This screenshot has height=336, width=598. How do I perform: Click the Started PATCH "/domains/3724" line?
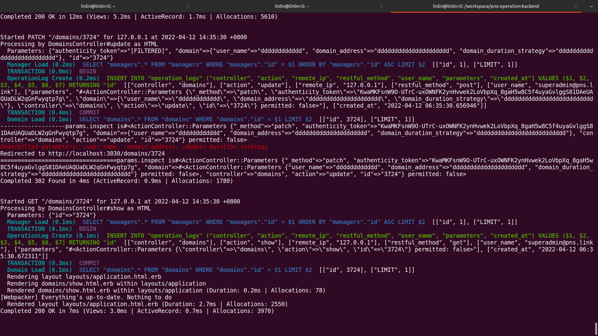pyautogui.click(x=123, y=37)
